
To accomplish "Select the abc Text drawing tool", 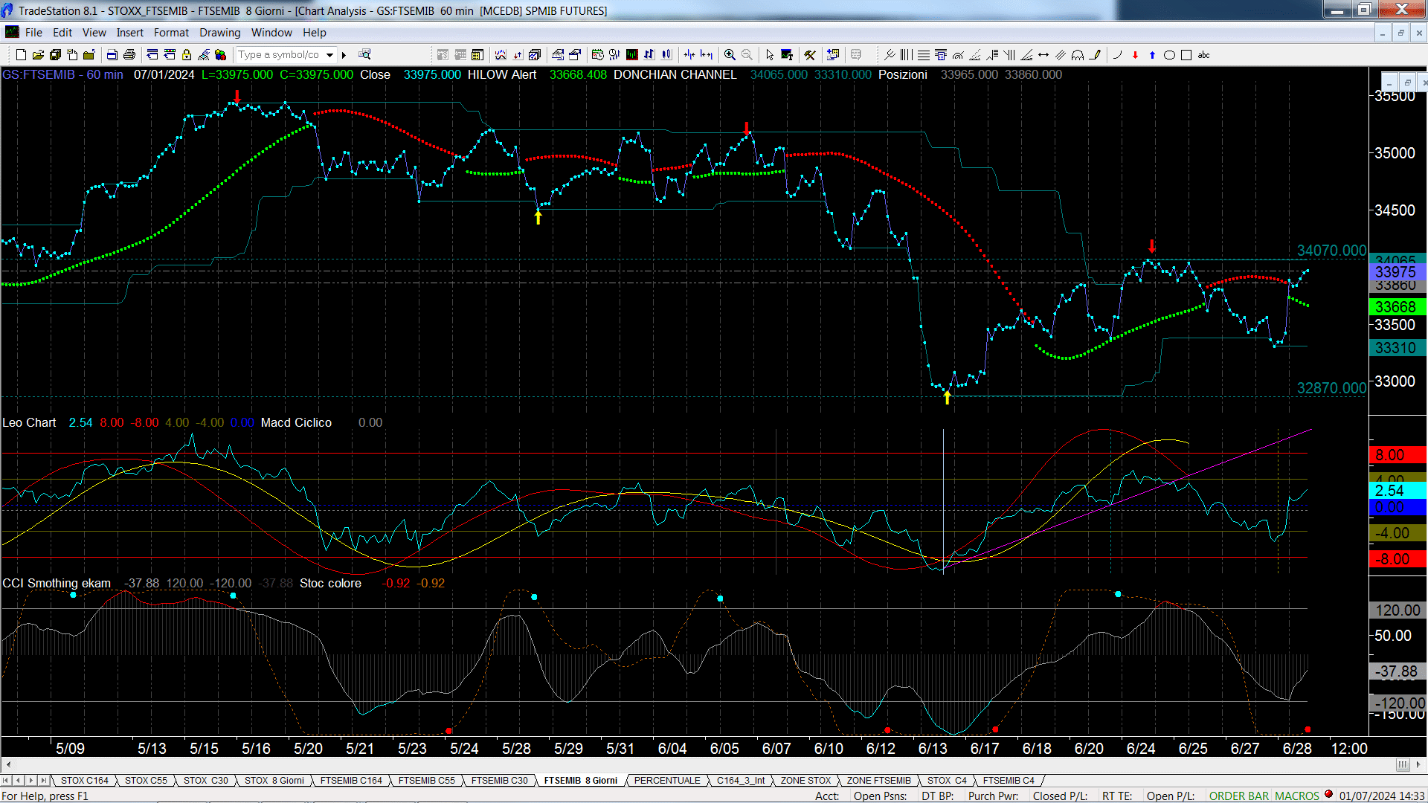I will (1203, 54).
